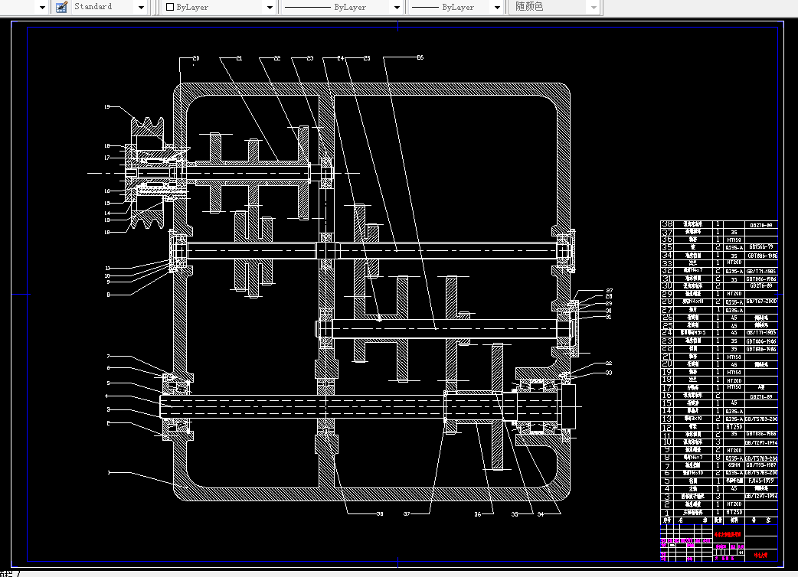Expand the dropdown arrow left of the table style icon
The image size is (798, 577).
[42, 7]
